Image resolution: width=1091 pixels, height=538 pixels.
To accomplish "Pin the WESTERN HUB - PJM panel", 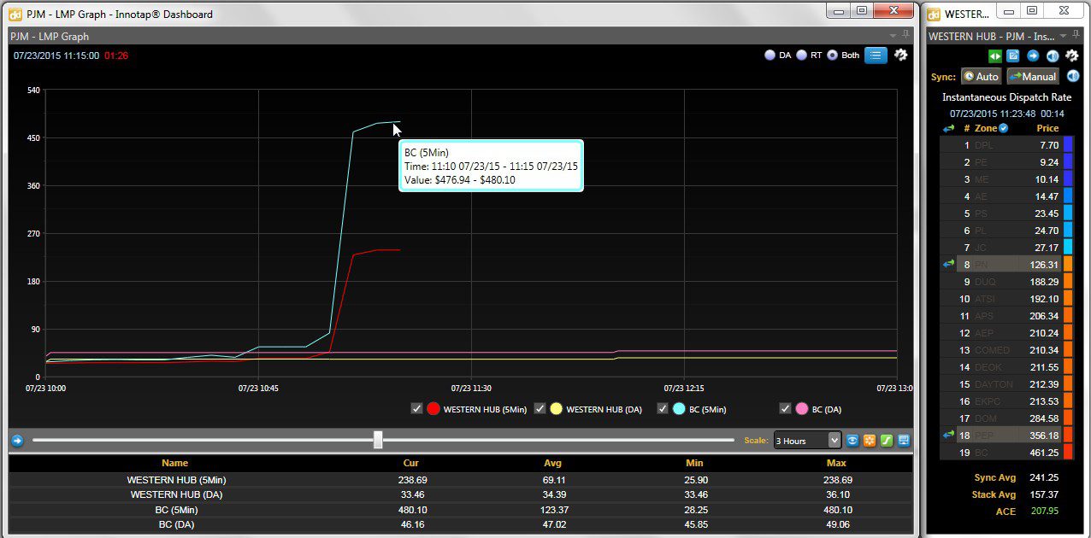I will point(1077,36).
